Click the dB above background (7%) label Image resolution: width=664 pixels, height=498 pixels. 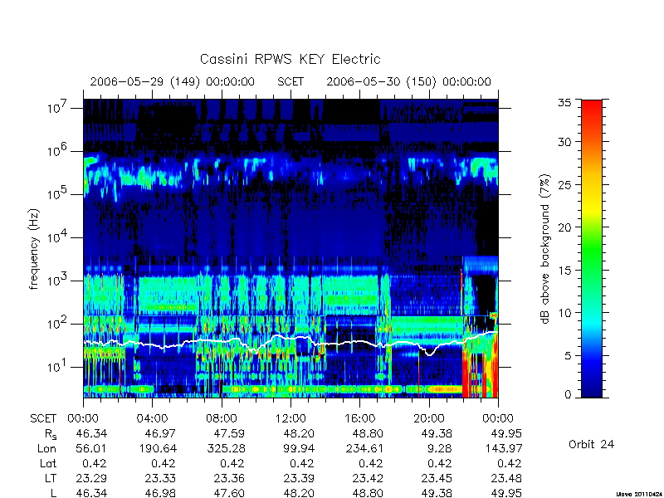point(545,249)
